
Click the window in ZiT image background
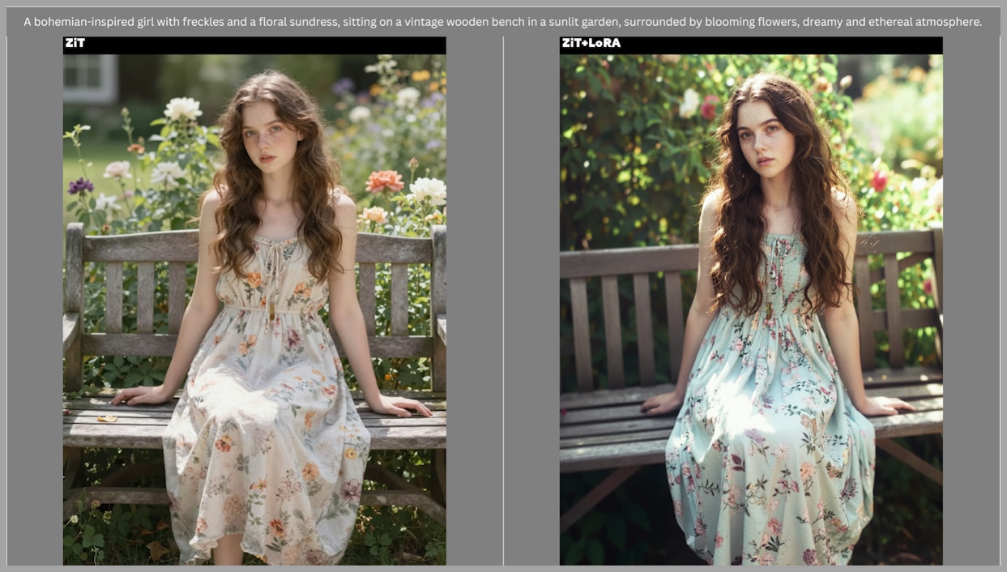click(88, 76)
